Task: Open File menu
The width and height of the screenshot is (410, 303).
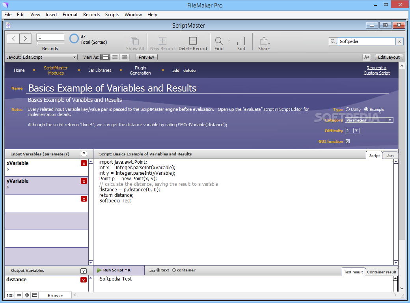Action: [8, 14]
